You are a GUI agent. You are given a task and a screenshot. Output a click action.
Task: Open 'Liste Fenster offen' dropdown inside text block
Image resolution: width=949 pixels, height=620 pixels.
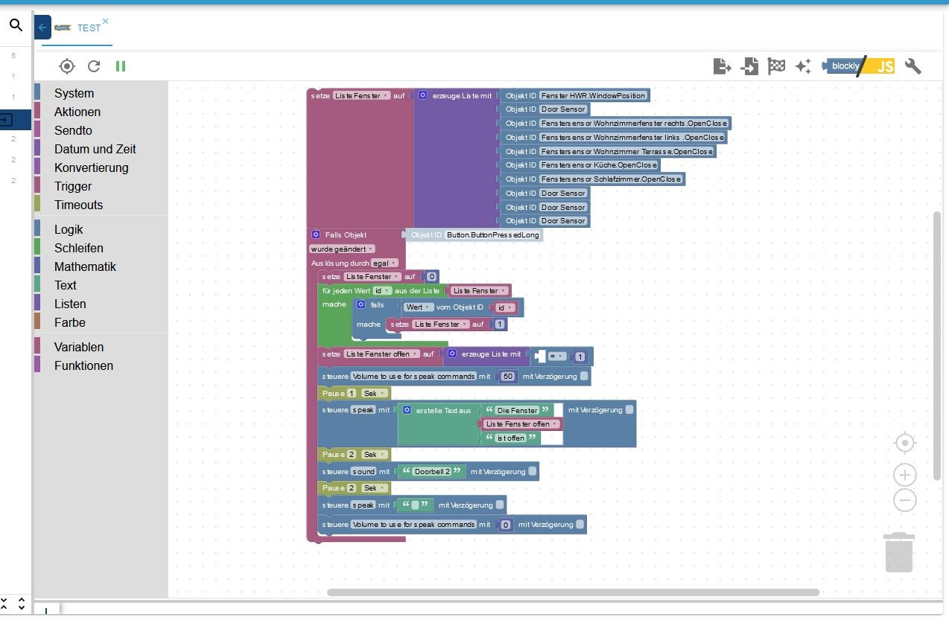(521, 424)
